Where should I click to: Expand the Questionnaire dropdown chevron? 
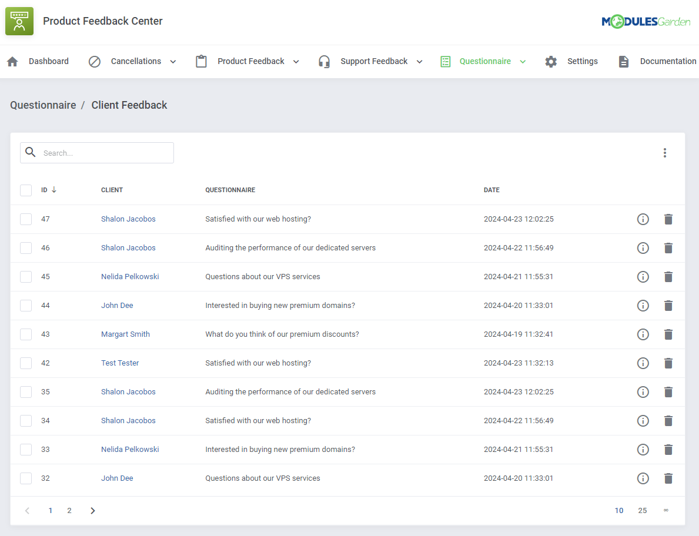pyautogui.click(x=523, y=62)
